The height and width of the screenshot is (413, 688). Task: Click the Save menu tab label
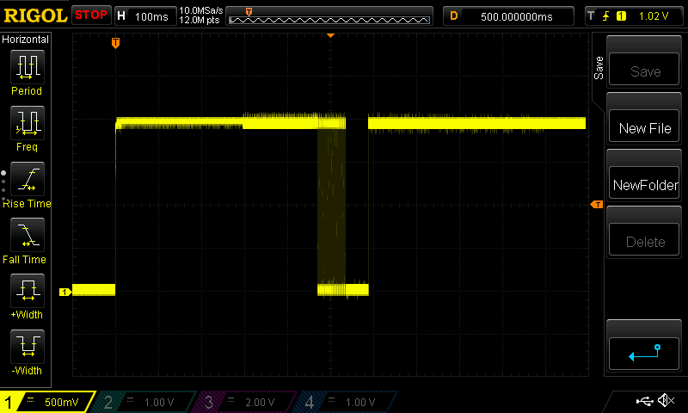tap(599, 68)
